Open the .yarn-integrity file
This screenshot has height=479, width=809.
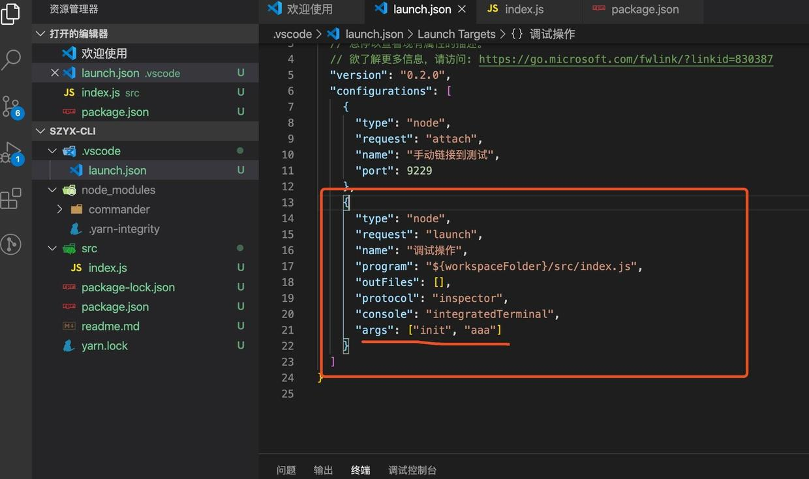click(x=145, y=229)
